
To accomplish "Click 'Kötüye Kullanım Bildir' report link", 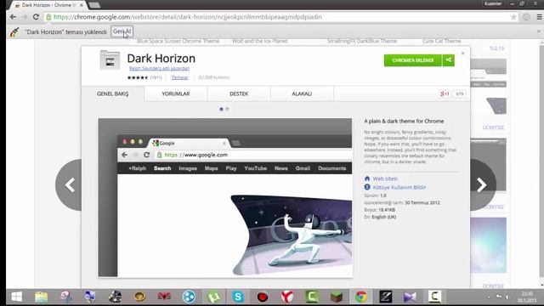I will tap(399, 187).
